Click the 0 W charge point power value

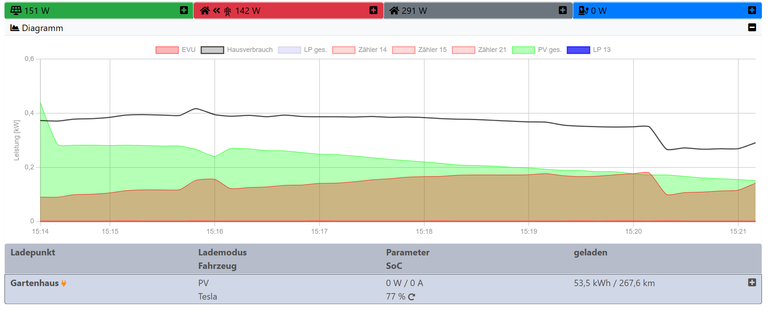(x=599, y=11)
